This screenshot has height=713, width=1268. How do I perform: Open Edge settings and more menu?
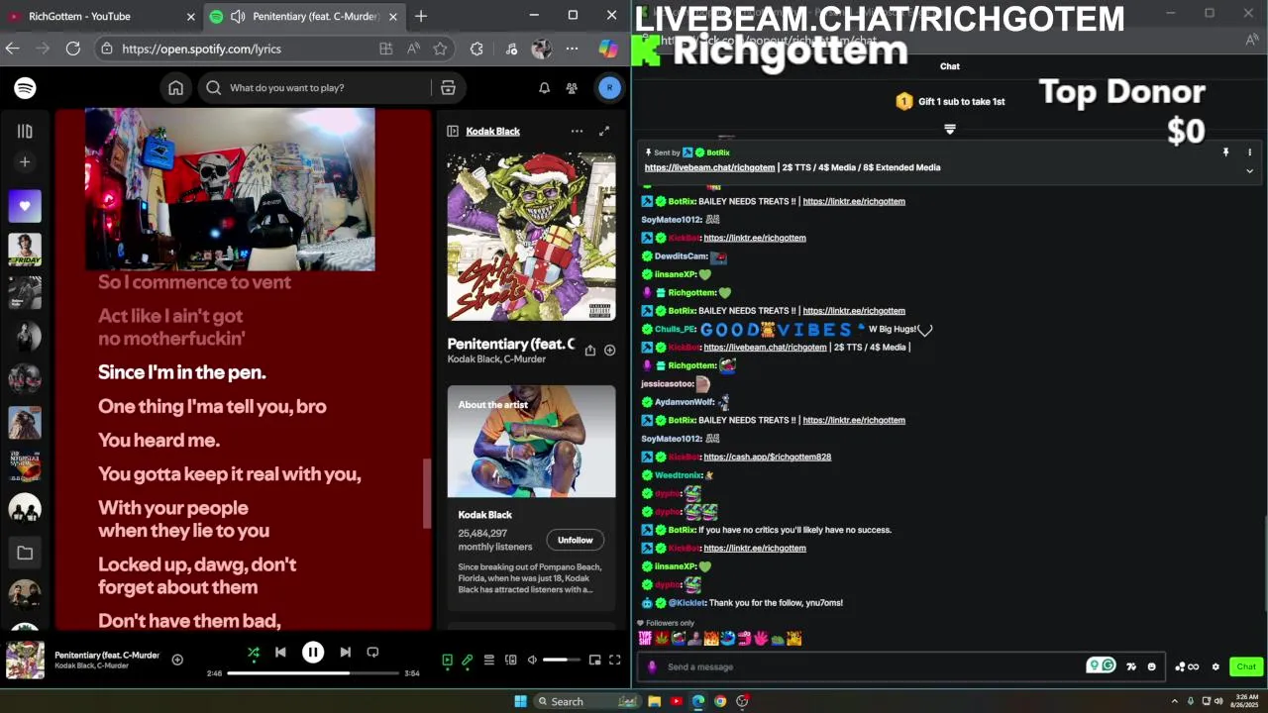[572, 49]
